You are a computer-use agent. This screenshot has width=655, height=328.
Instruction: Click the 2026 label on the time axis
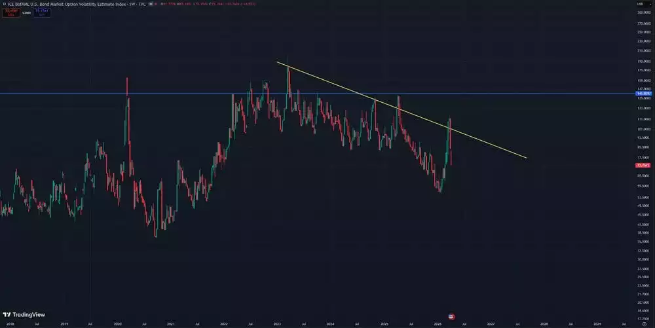438,324
